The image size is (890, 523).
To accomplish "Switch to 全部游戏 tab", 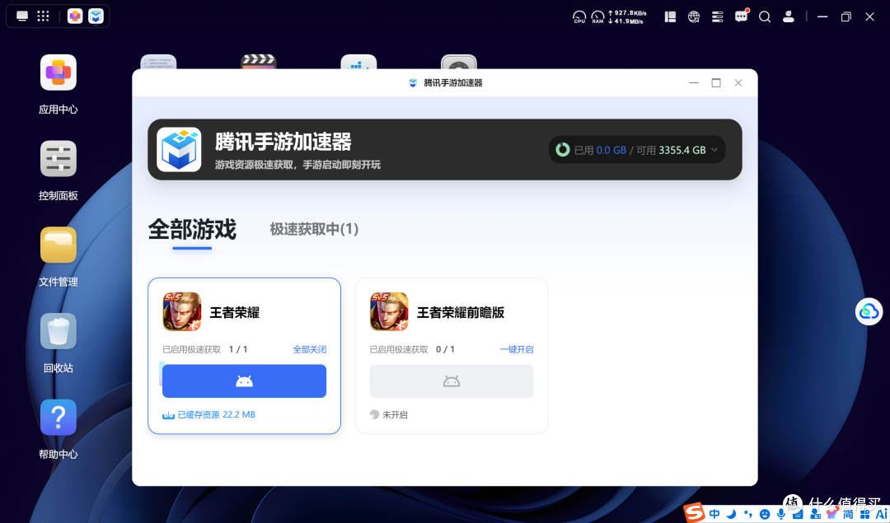I will [192, 230].
